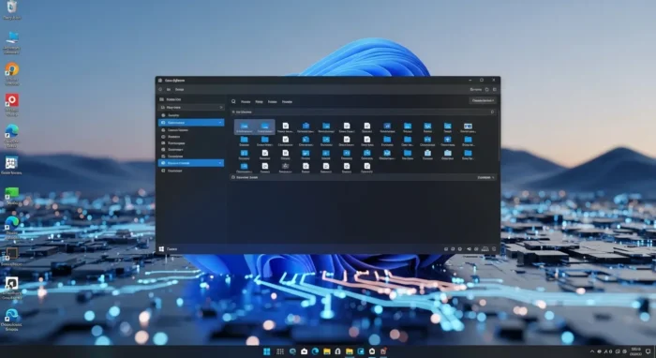Open the Start menu from the desktop taskbar
This screenshot has width=656, height=358.
(x=266, y=351)
